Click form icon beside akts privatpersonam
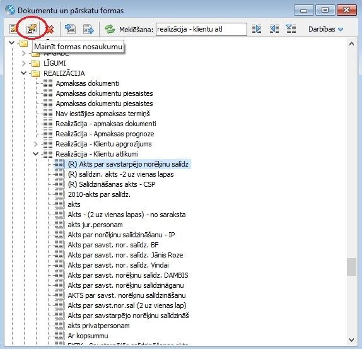Screen dimensions: 362x349 (59, 326)
